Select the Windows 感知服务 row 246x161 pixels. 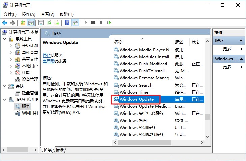(x=159, y=127)
